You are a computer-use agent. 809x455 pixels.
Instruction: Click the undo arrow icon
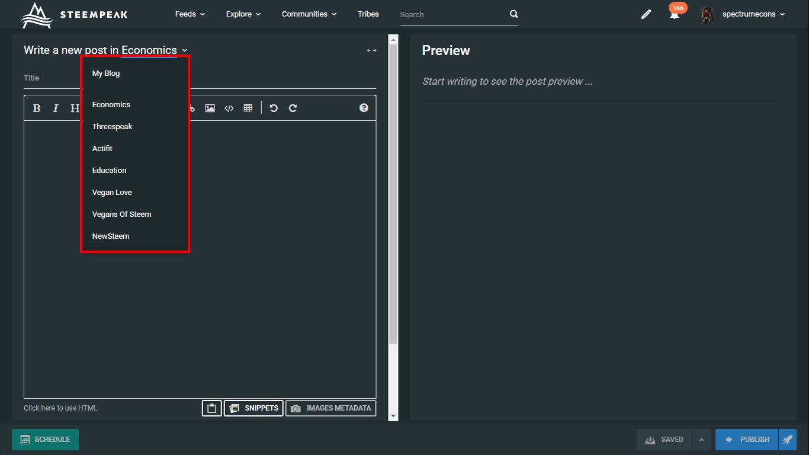[x=274, y=108]
